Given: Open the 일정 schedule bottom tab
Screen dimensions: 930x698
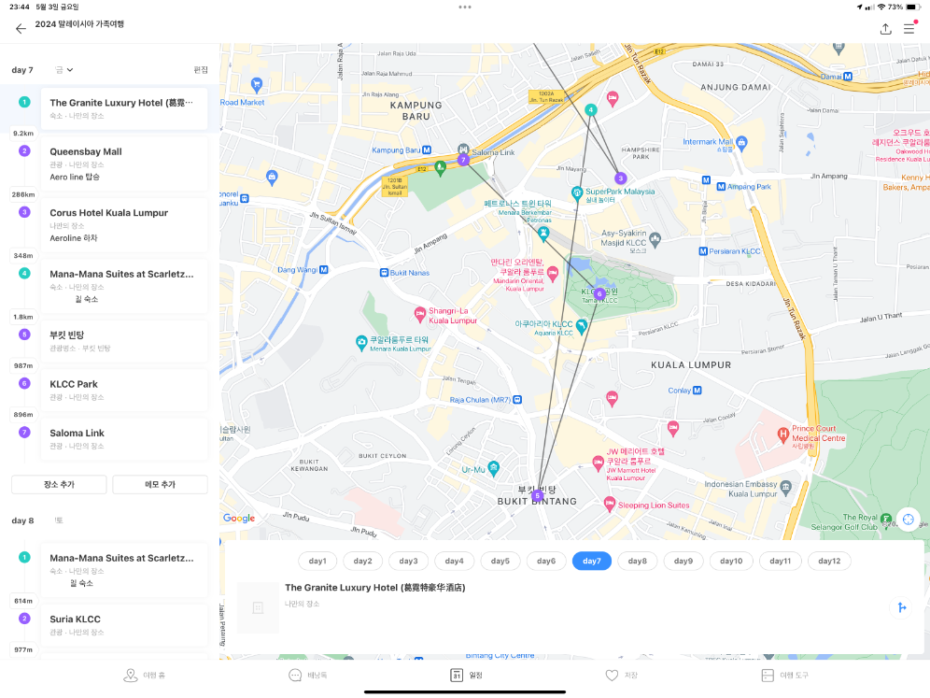Looking at the screenshot, I should pos(466,676).
